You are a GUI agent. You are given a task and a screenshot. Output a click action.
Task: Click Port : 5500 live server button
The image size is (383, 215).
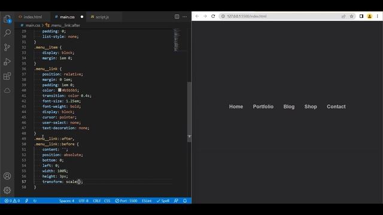(126, 201)
